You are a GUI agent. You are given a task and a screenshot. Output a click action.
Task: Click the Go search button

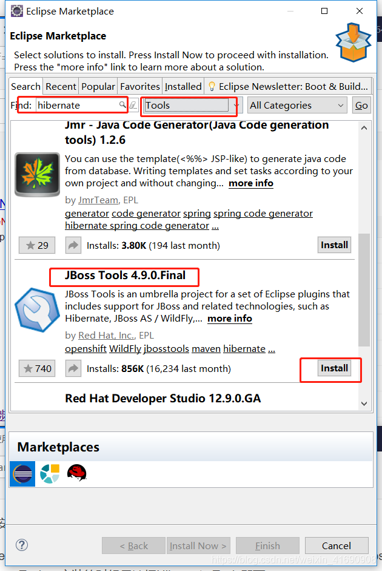click(361, 105)
